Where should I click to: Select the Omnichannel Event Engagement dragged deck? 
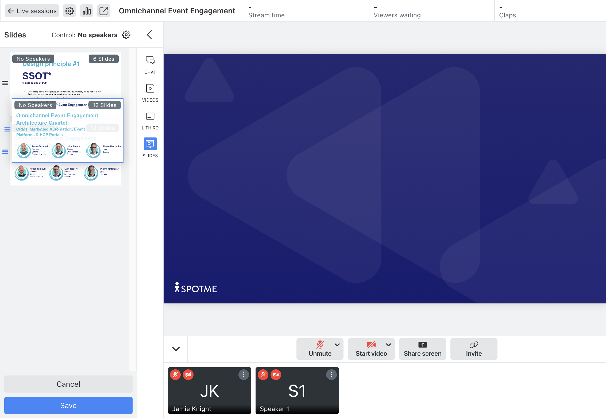[x=68, y=130]
